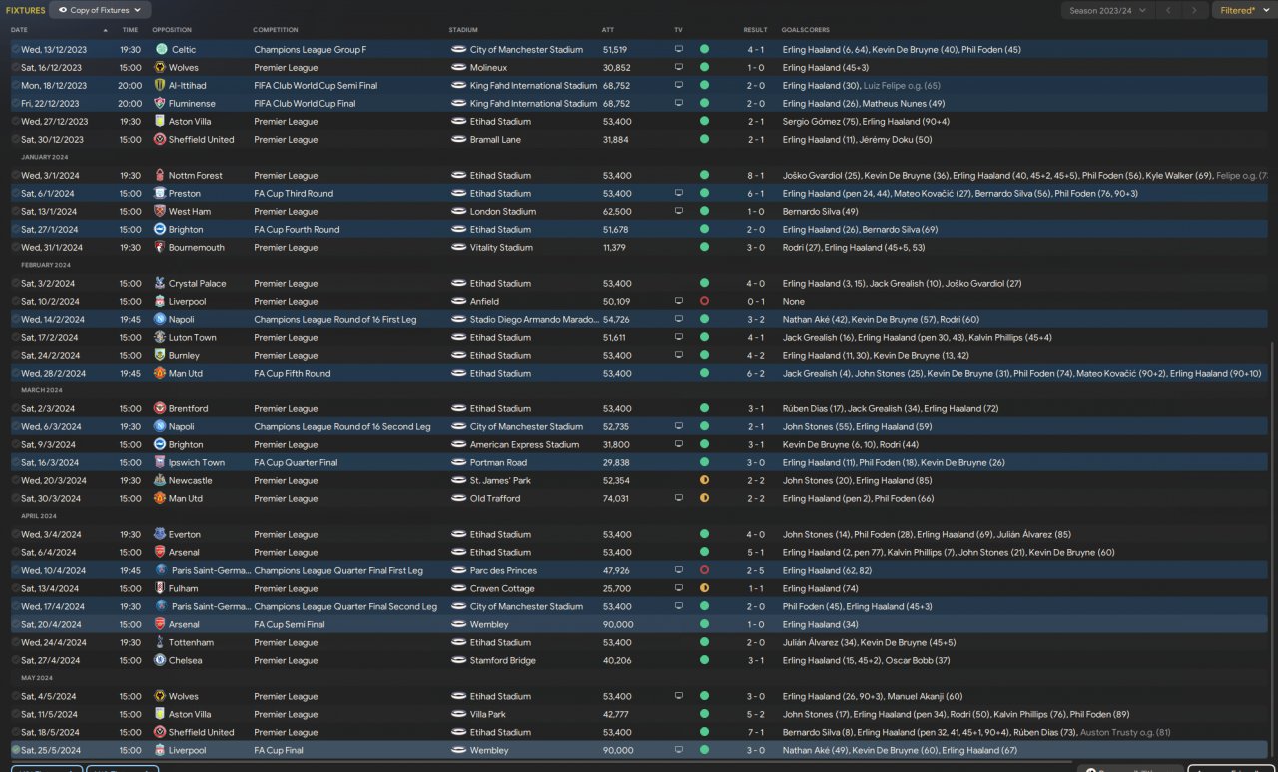The height and width of the screenshot is (772, 1278).
Task: Click the Chelsea club badge
Action: (x=160, y=660)
